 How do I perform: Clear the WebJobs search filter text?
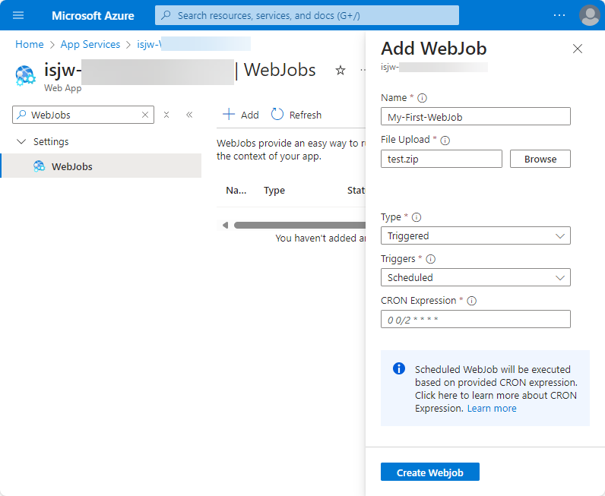(x=145, y=115)
